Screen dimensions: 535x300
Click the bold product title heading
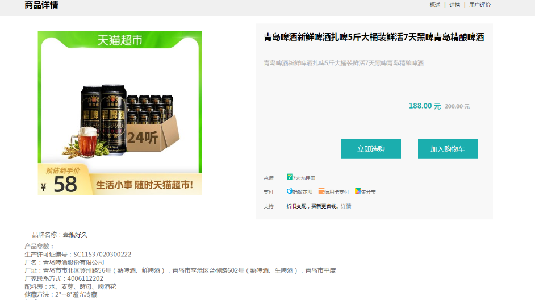pos(374,37)
